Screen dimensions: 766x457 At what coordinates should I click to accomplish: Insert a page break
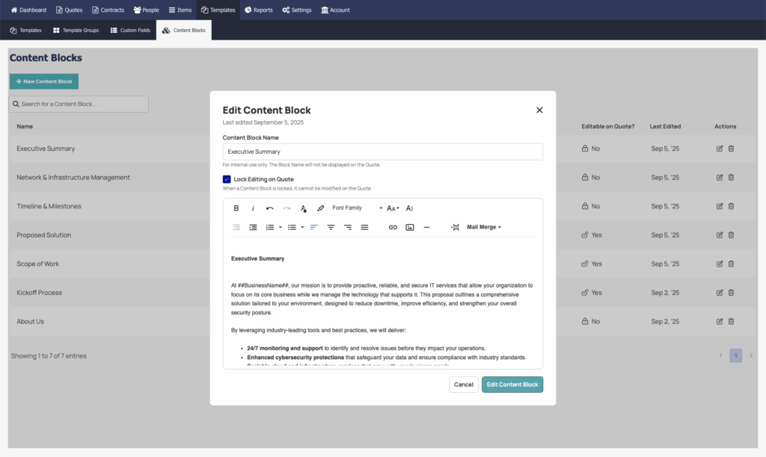tap(455, 227)
